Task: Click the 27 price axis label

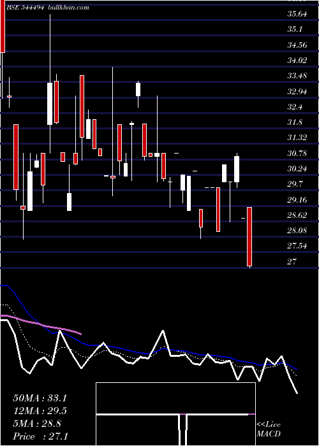Action: 292,261
